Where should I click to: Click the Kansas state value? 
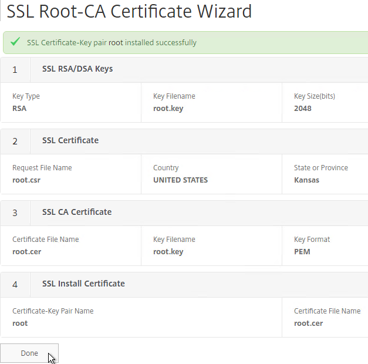tap(306, 180)
